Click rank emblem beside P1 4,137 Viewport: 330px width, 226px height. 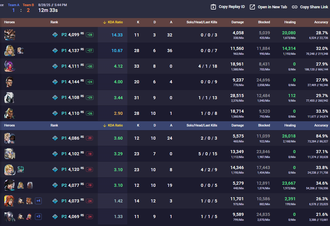click(x=55, y=51)
